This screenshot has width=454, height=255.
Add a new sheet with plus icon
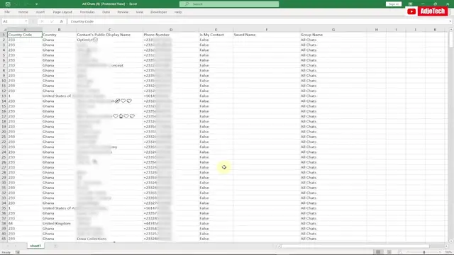[55, 246]
